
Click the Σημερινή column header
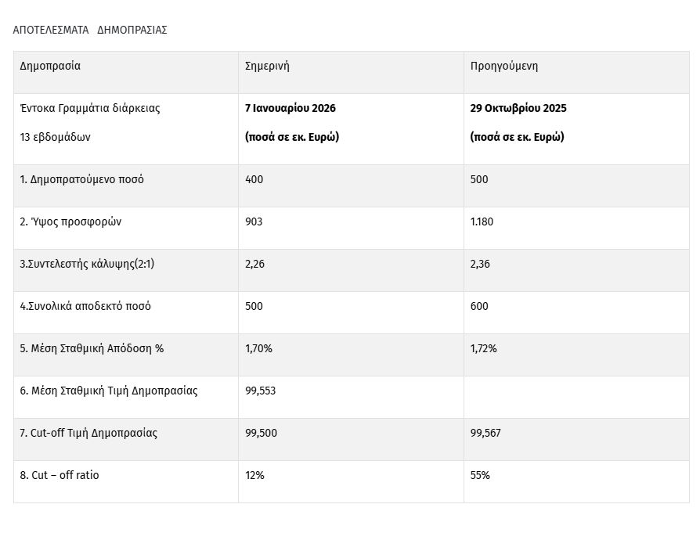point(267,66)
